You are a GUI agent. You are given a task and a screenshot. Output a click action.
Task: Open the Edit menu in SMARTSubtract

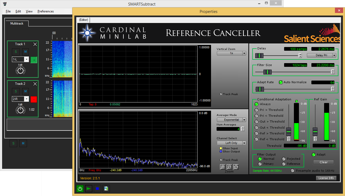pos(18,11)
